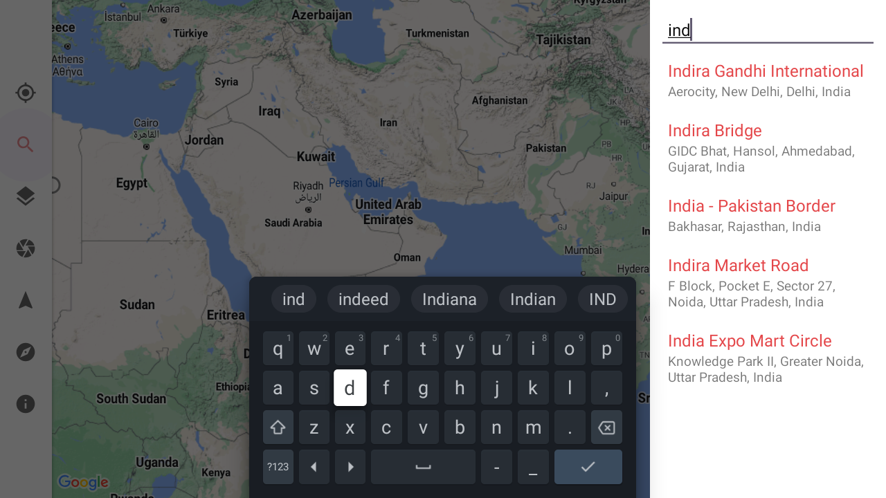886x498 pixels.
Task: Tap the hyphen key
Action: (496, 467)
